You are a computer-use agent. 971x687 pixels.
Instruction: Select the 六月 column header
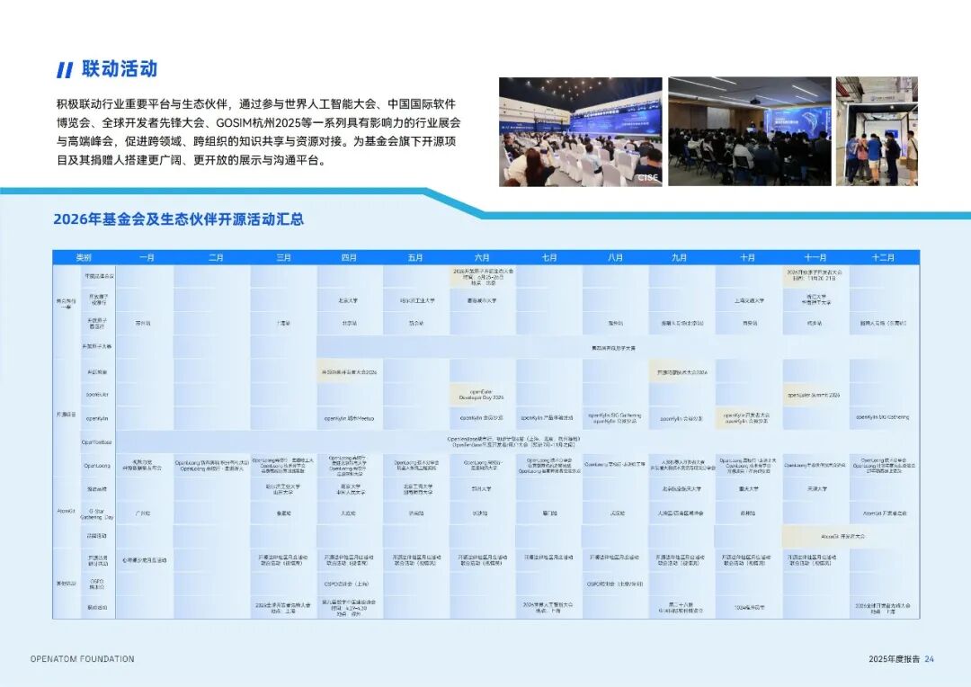point(482,257)
